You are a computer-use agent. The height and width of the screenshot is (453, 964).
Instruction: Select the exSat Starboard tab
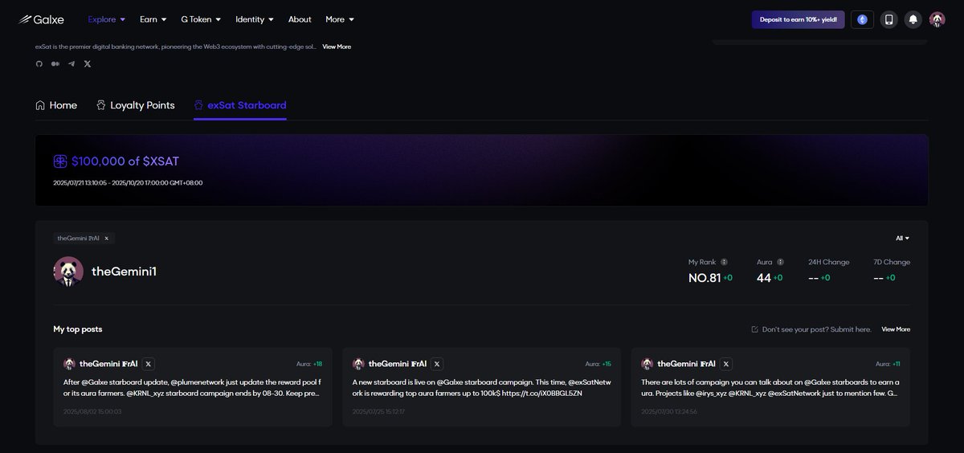click(x=240, y=105)
